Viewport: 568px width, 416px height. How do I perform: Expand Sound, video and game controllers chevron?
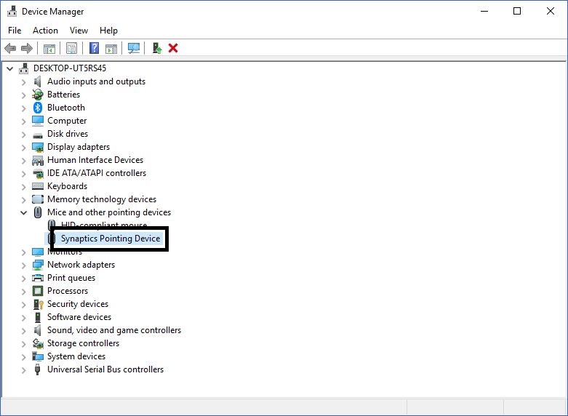pos(23,330)
